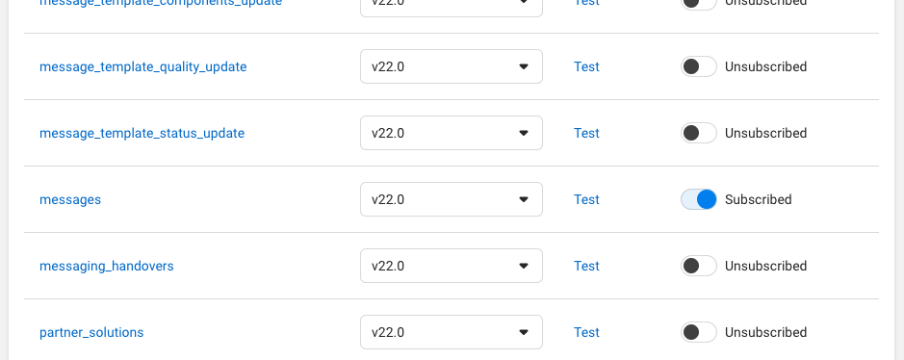Disable the Subscribed toggle for messages
This screenshot has width=904, height=360.
point(699,199)
